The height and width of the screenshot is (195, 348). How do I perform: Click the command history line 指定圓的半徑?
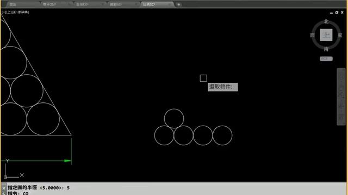(39, 188)
